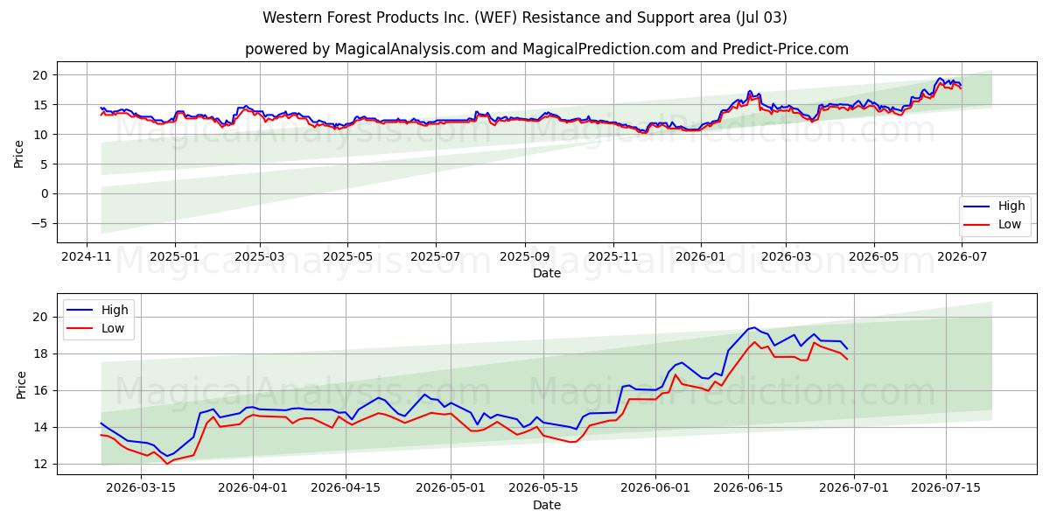Click 'Low' in the bottom chart legend
Image resolution: width=1050 pixels, height=525 pixels.
(x=114, y=328)
